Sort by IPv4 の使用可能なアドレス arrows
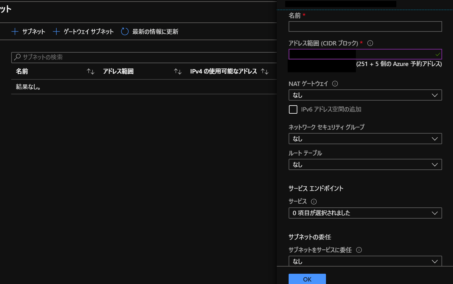 (265, 72)
